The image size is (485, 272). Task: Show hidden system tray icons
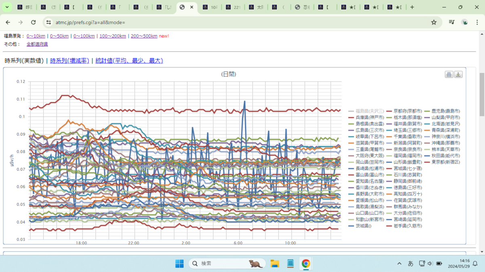tap(399, 264)
